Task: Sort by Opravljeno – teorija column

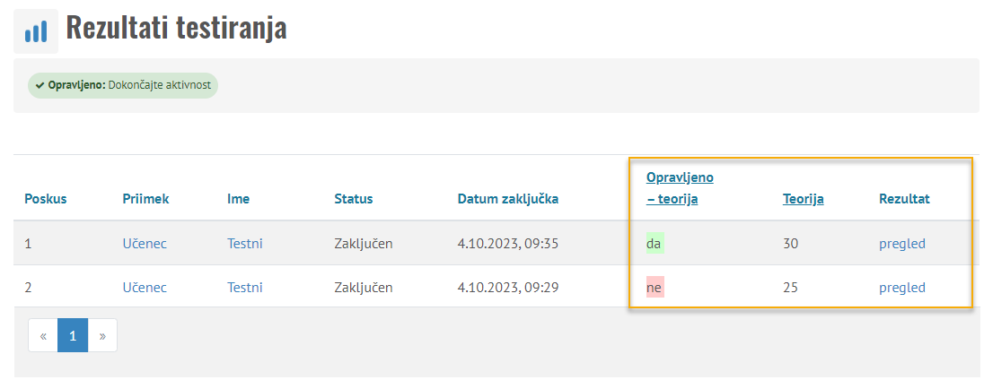Action: point(680,187)
